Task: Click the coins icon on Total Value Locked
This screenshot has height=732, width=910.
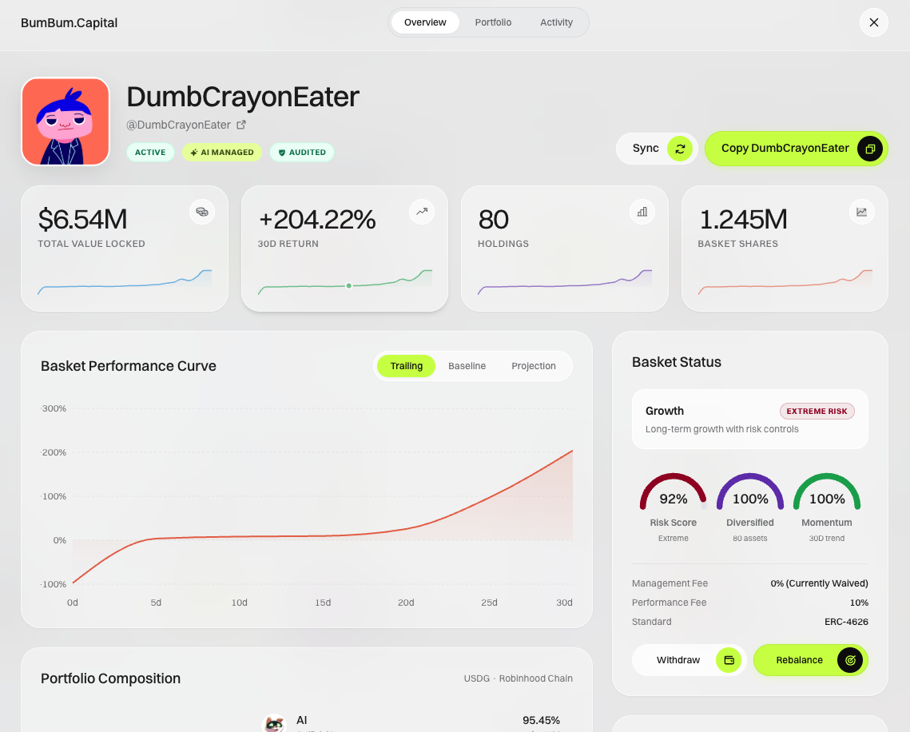Action: tap(202, 212)
